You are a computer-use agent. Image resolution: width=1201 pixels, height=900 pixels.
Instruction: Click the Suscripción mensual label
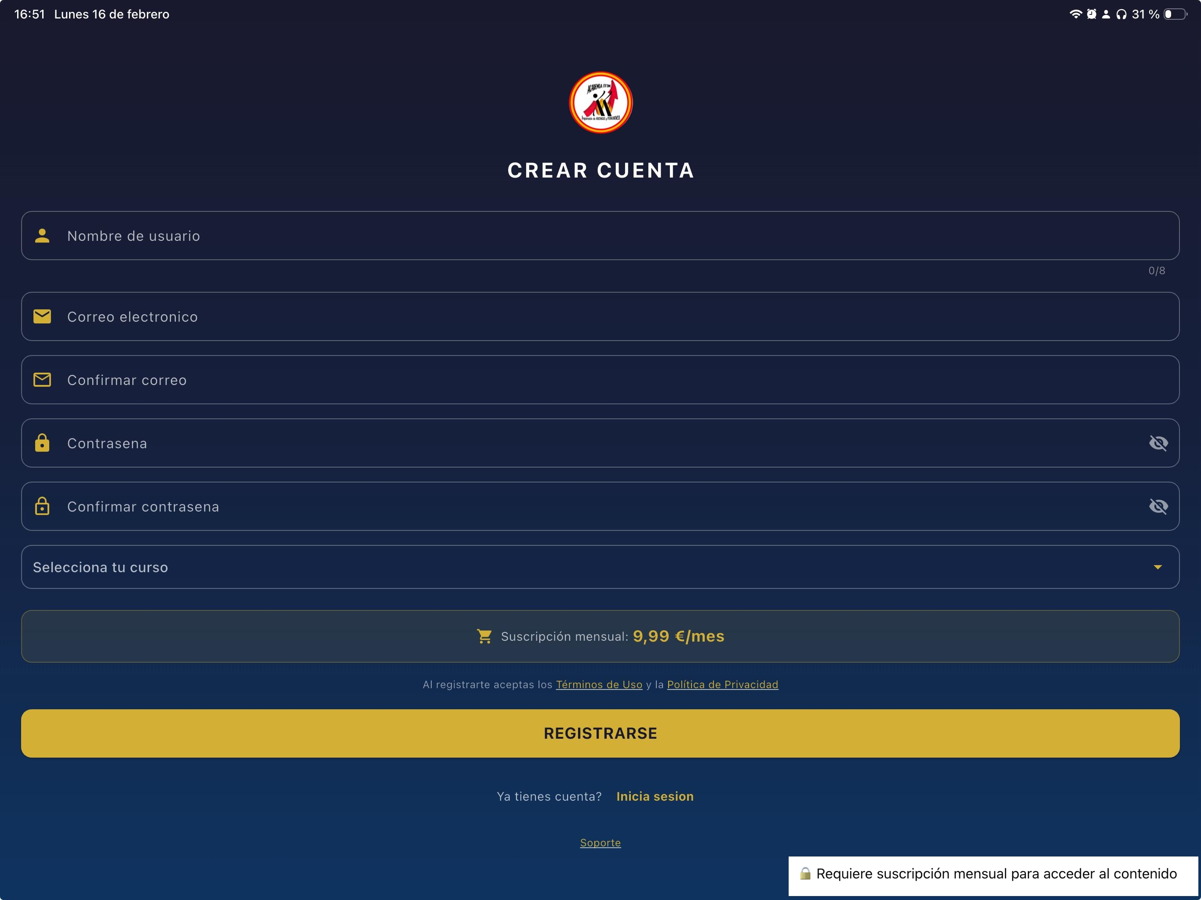(564, 637)
